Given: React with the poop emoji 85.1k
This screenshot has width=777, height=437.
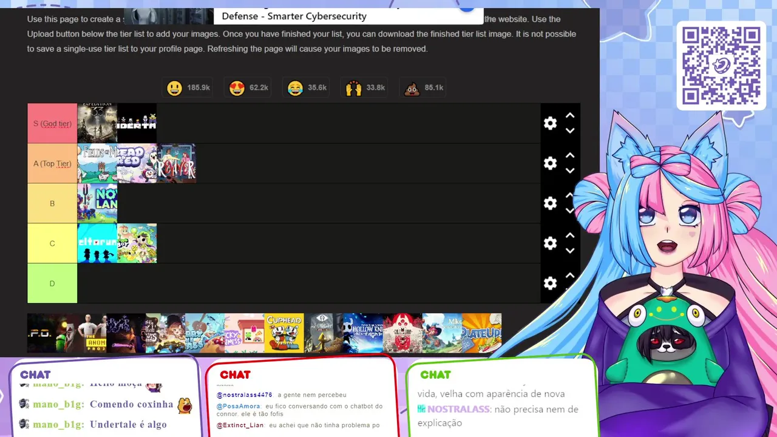Looking at the screenshot, I should pyautogui.click(x=423, y=88).
